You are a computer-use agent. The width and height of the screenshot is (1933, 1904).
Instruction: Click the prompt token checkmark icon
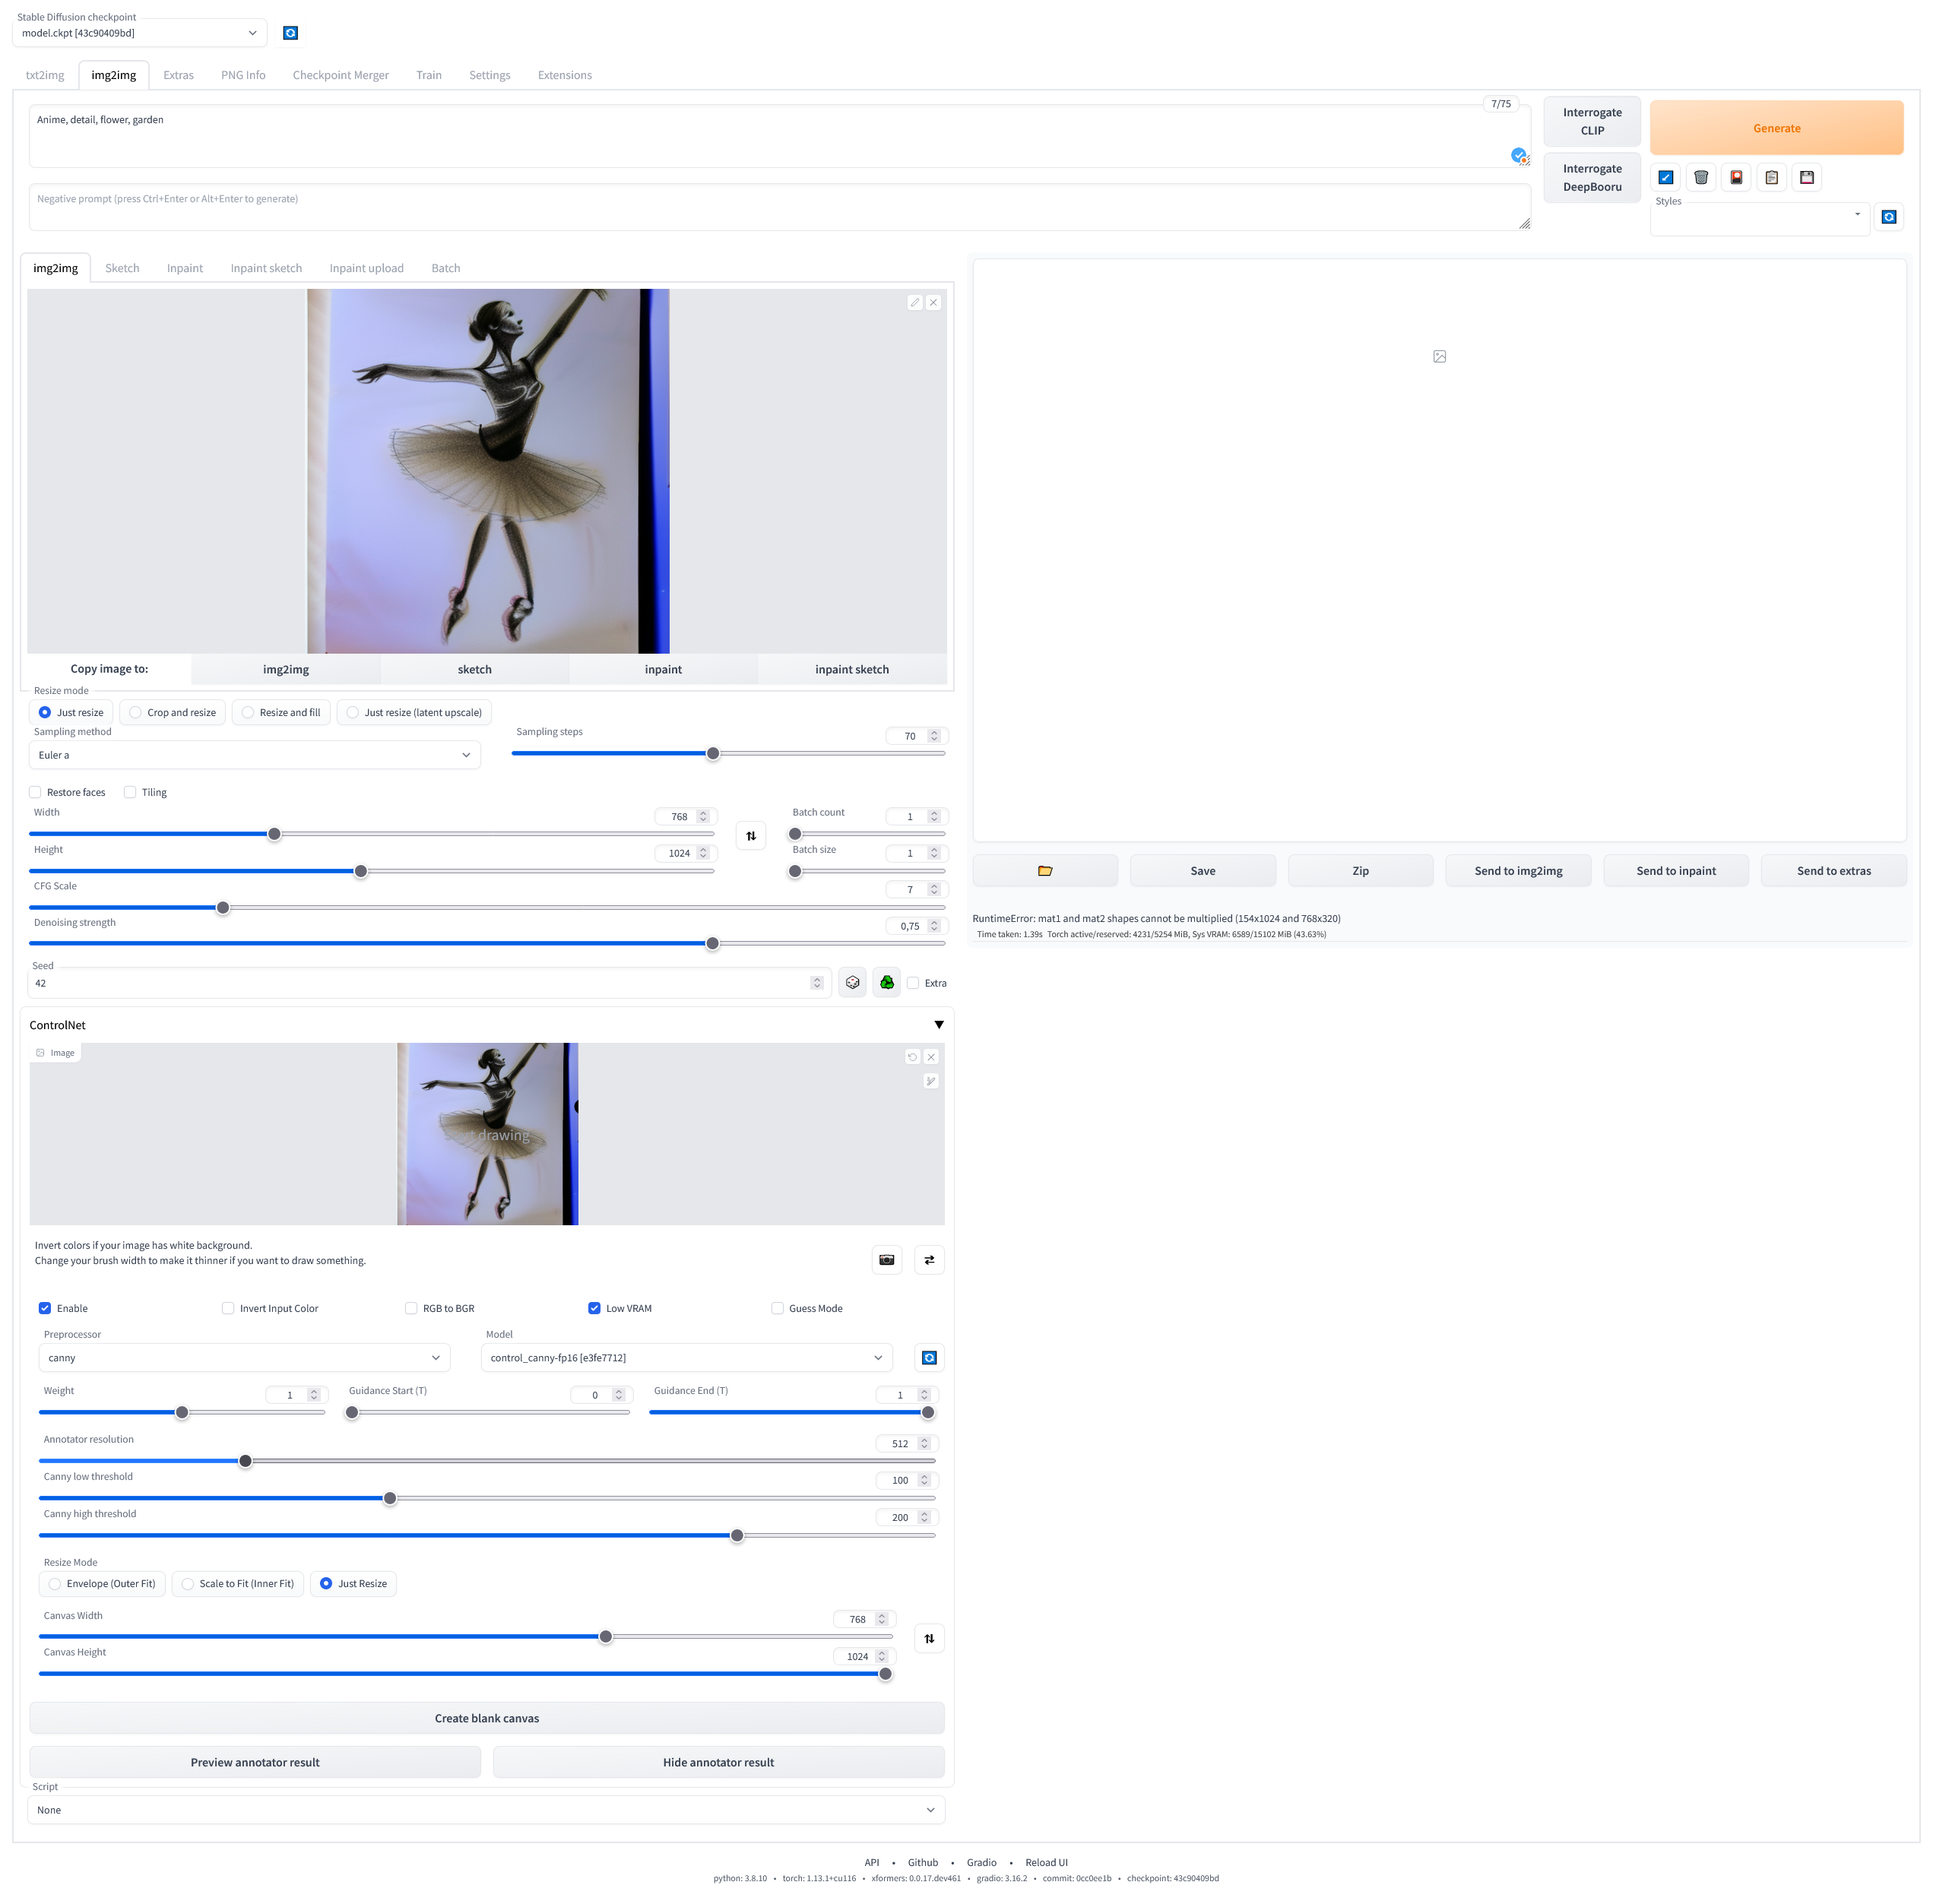[x=1518, y=155]
